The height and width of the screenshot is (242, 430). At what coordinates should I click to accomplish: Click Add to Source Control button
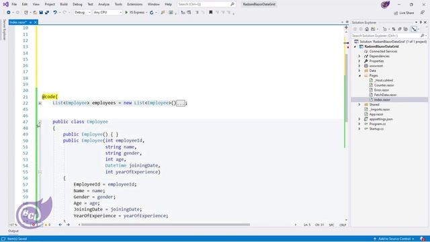point(394,239)
